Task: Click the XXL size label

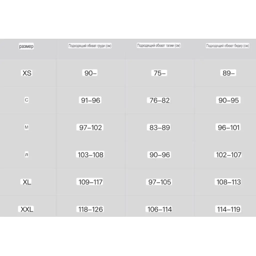Action: (x=27, y=209)
